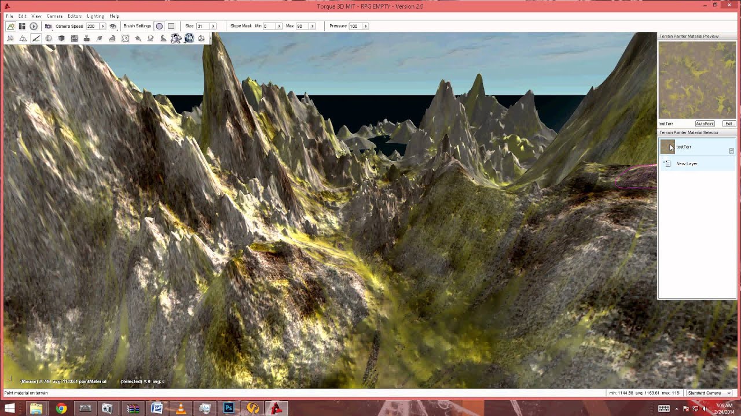Viewport: 741px width, 416px height.
Task: Select the circle brush shape
Action: point(159,26)
